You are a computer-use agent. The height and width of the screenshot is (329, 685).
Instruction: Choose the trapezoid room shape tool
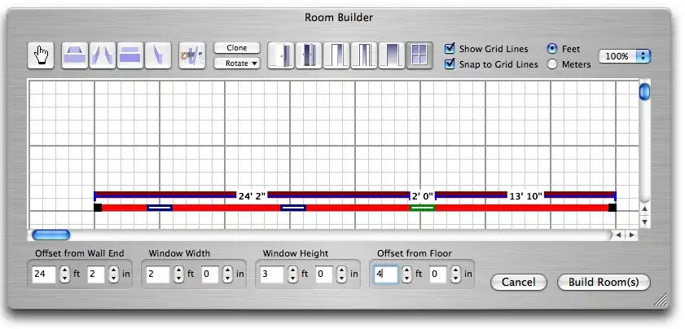pos(75,55)
